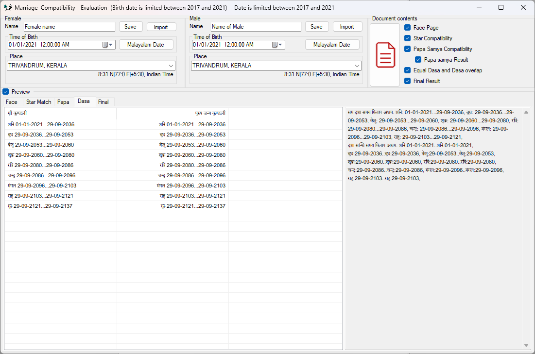The width and height of the screenshot is (535, 354).
Task: Select female row 29-09-2053...29-09-2060
Action: [60, 145]
